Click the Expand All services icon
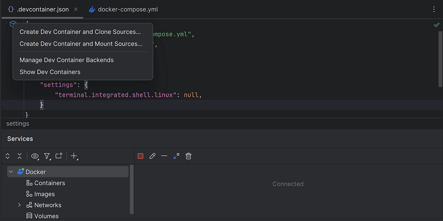 point(8,156)
